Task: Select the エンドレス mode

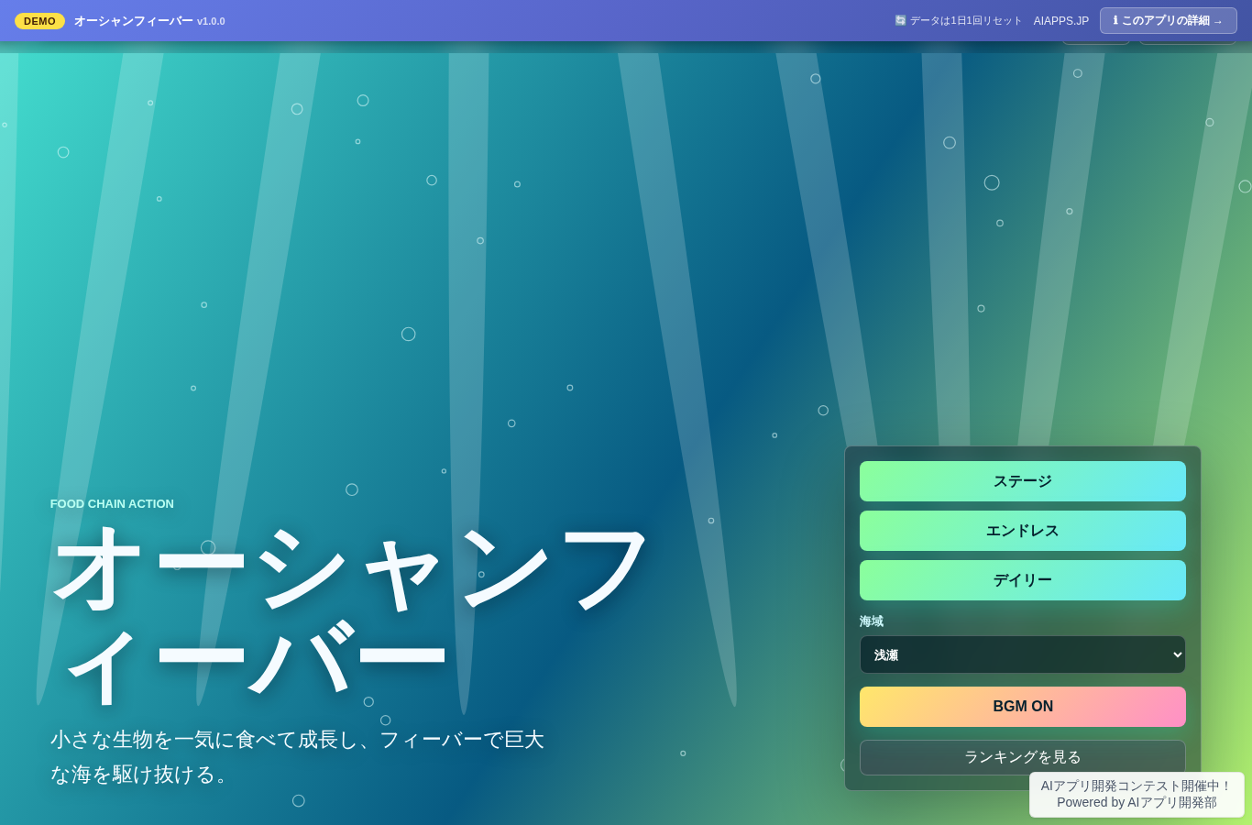Action: pyautogui.click(x=1023, y=531)
